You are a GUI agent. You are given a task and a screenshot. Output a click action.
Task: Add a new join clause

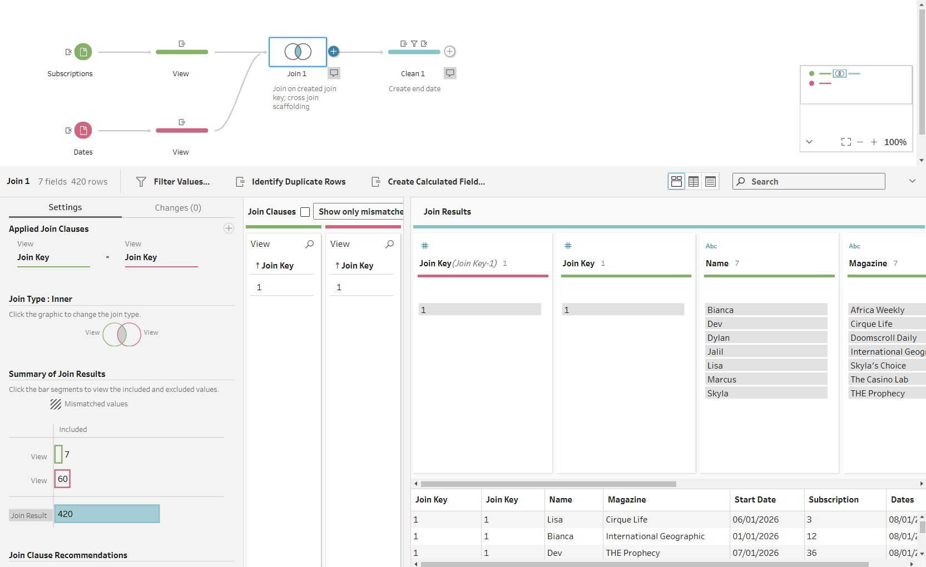(229, 228)
